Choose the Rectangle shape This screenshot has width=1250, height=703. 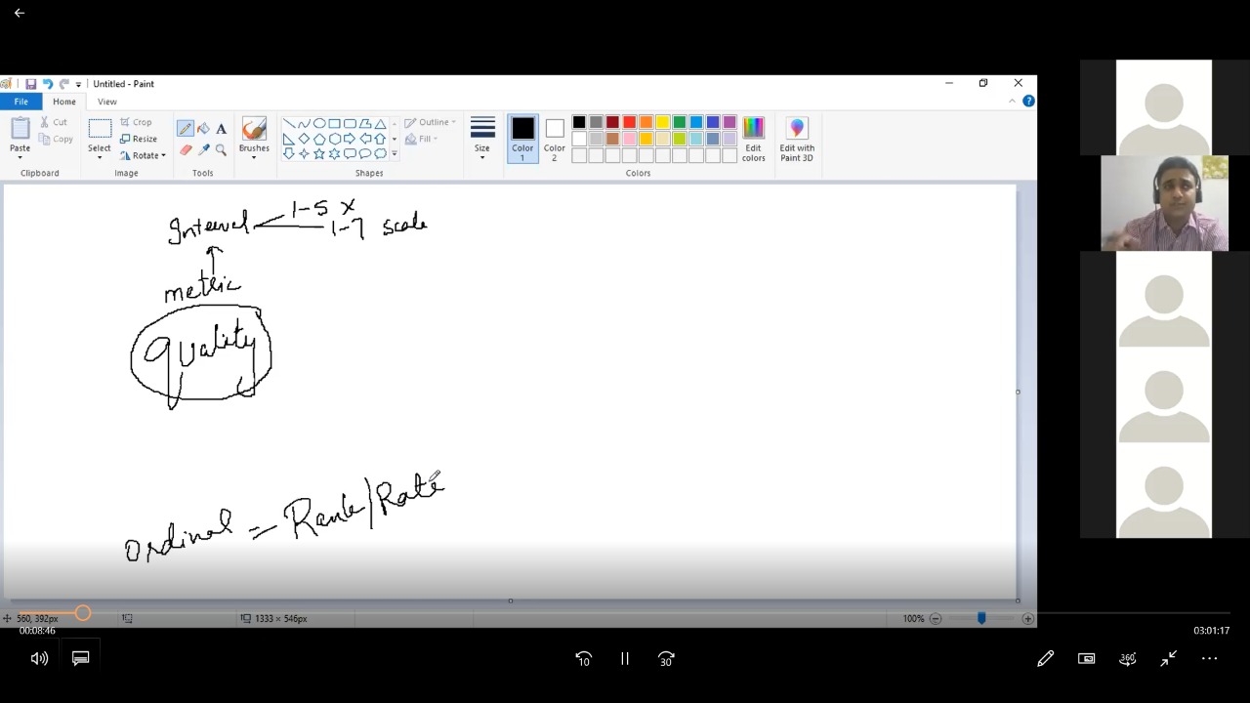pos(334,124)
